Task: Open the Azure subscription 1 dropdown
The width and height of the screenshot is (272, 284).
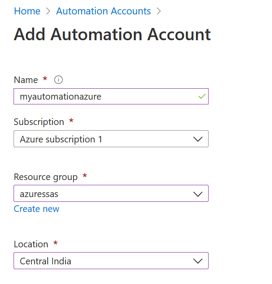Action: coord(105,139)
